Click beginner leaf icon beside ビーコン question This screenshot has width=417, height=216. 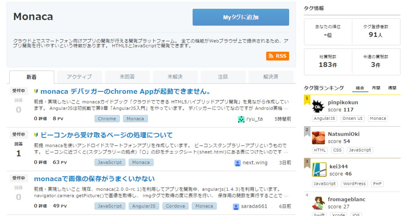point(36,135)
